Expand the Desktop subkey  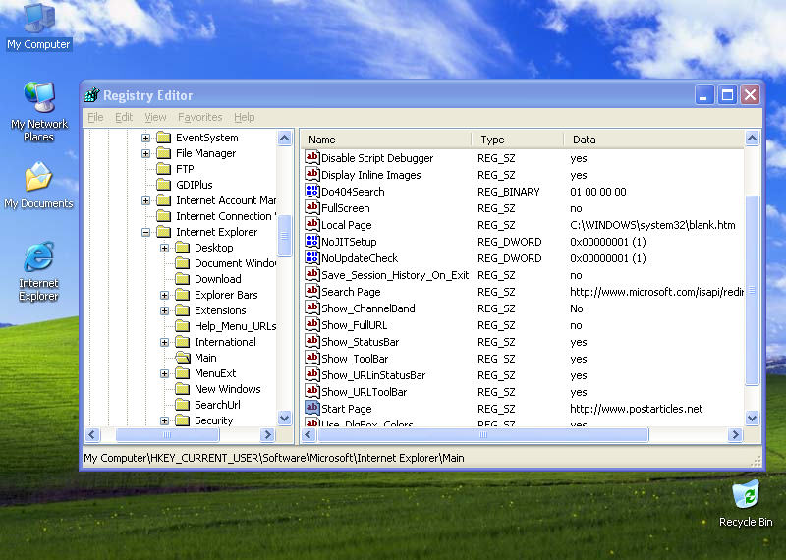click(164, 248)
